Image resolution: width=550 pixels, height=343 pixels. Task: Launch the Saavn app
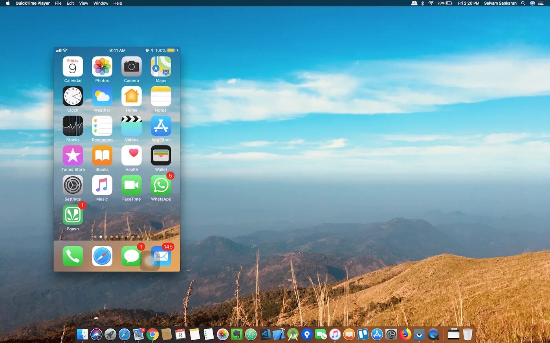(x=73, y=215)
